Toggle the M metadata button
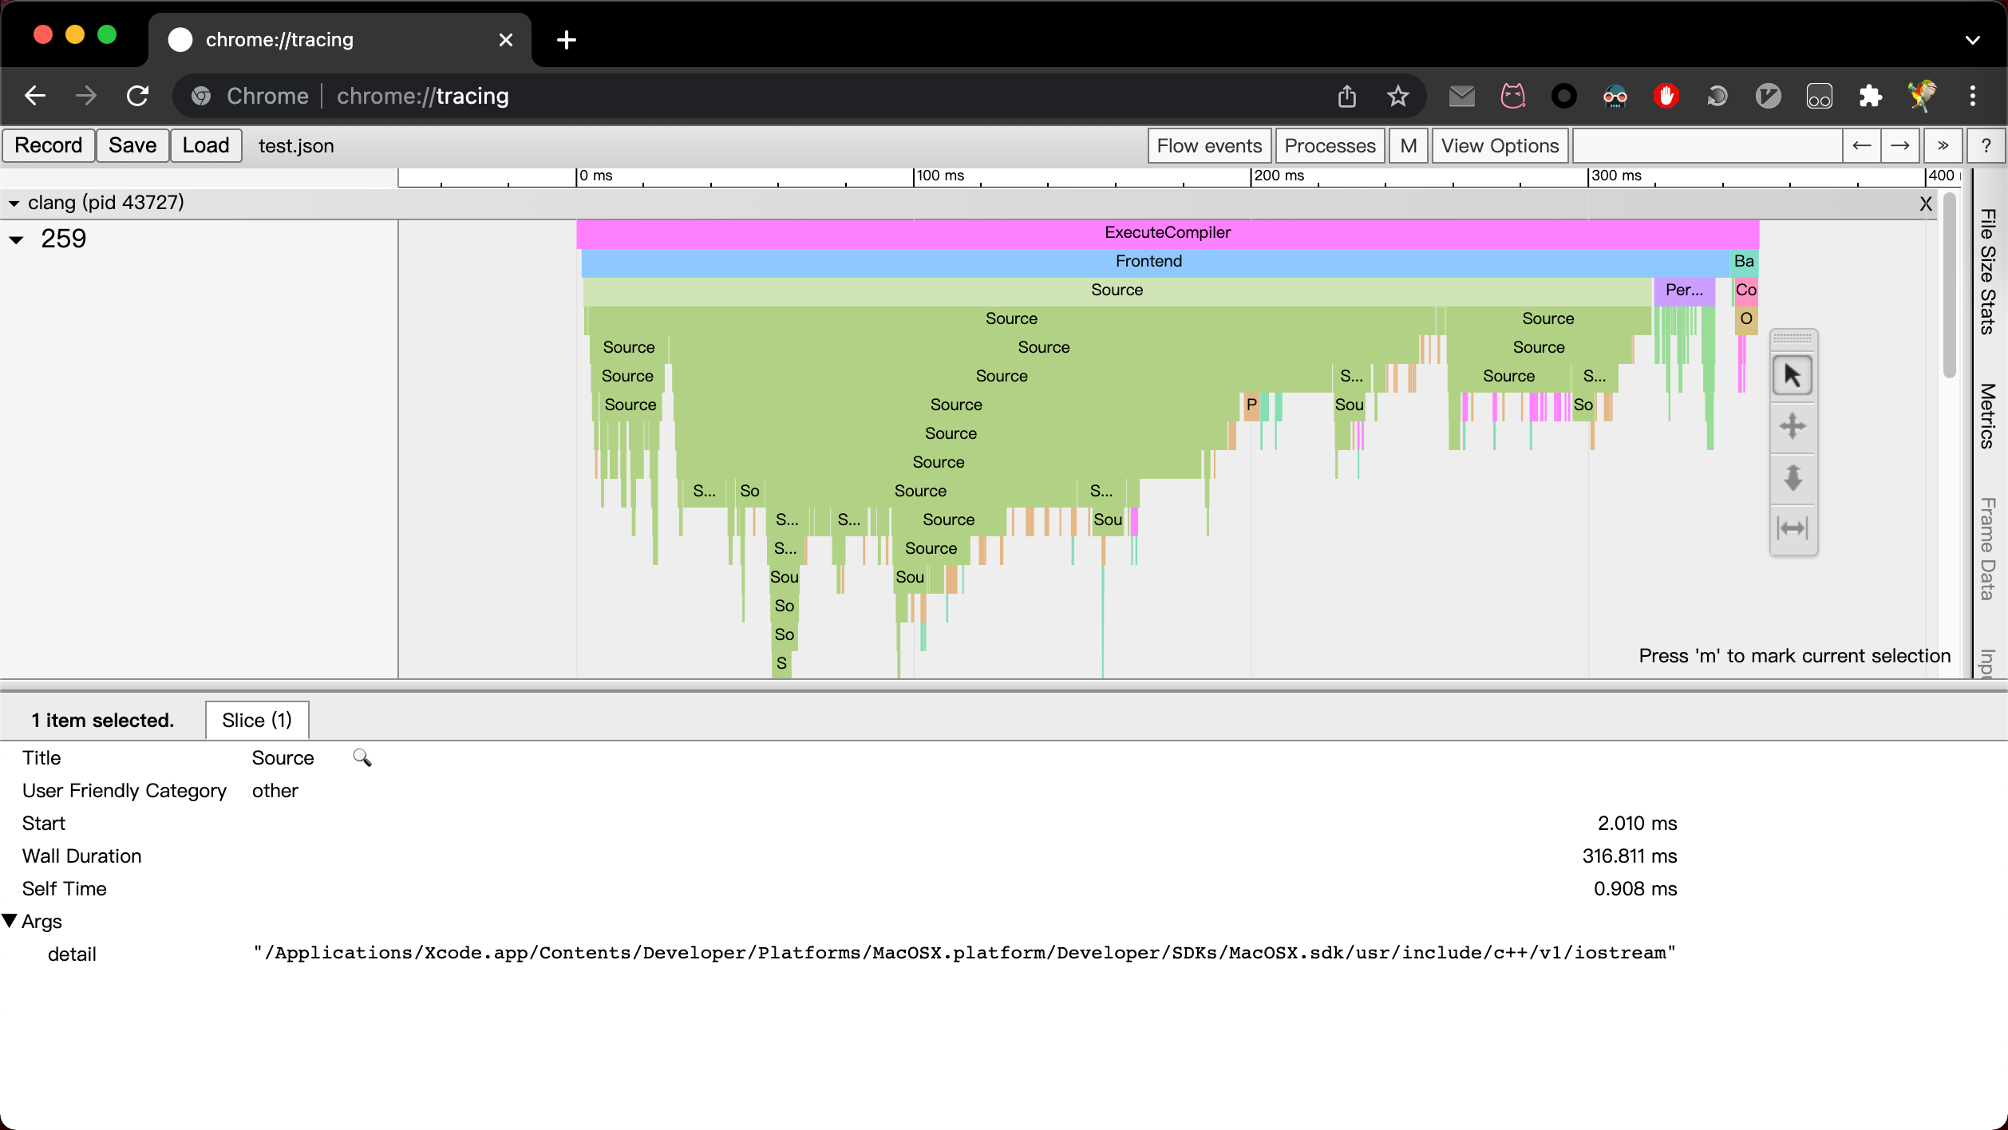The width and height of the screenshot is (2008, 1130). (x=1408, y=146)
